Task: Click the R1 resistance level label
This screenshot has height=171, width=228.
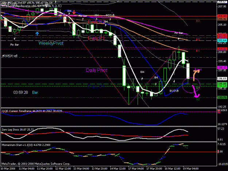Action: click(x=198, y=51)
